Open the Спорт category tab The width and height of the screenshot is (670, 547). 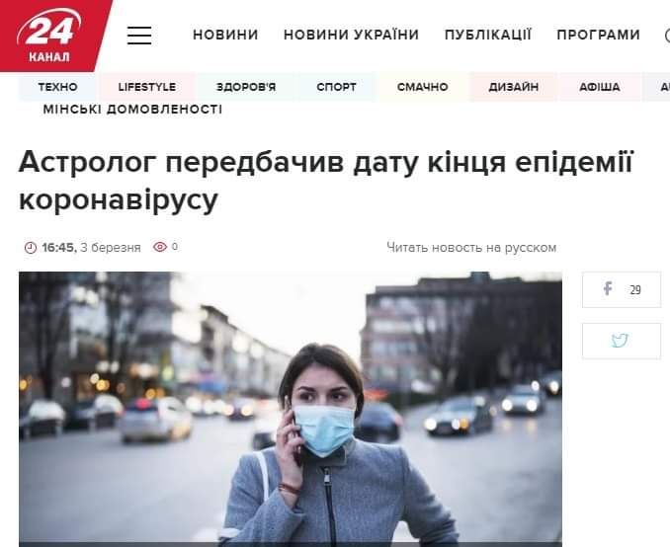pos(336,87)
